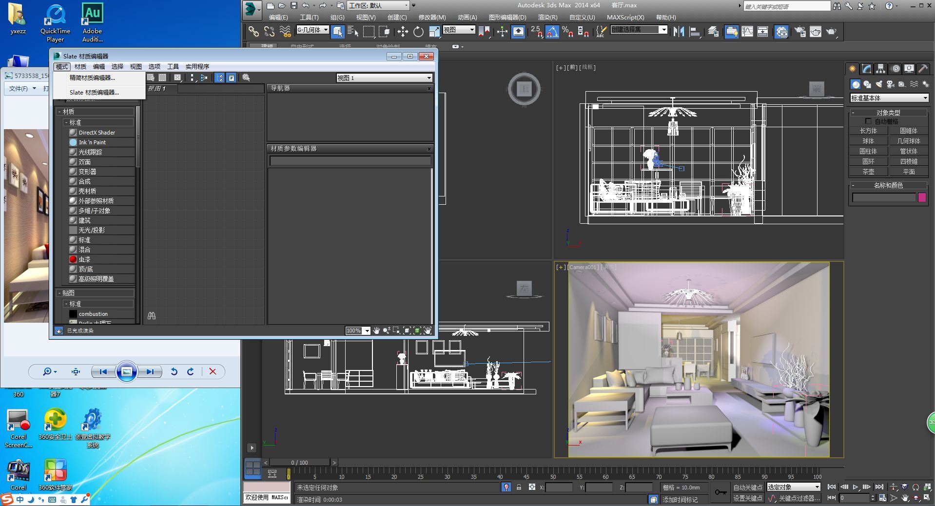Viewport: 935px width, 506px height.
Task: Open the G-几何体 selection filter dropdown
Action: click(x=312, y=30)
